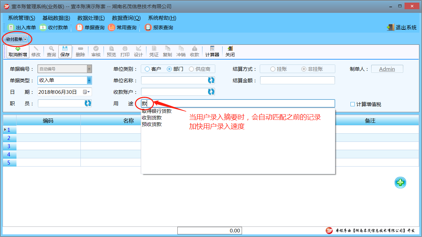Screen dimensions: 422x237
Task: Click the 审核 audit toolbar icon
Action: [x=96, y=52]
